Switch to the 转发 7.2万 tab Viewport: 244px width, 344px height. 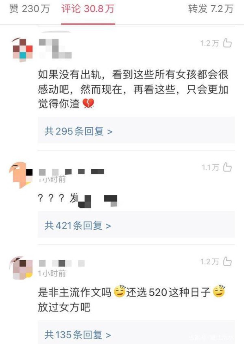tap(211, 9)
